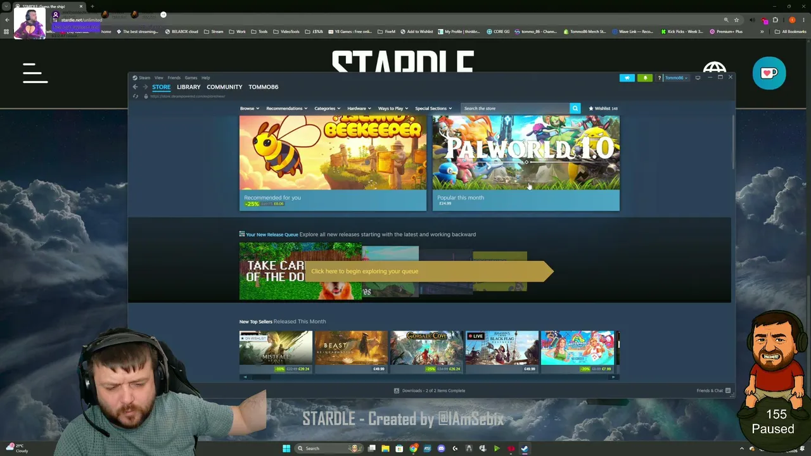This screenshot has height=456, width=811.
Task: Open the Mistfall top seller thumbnail
Action: (276, 351)
